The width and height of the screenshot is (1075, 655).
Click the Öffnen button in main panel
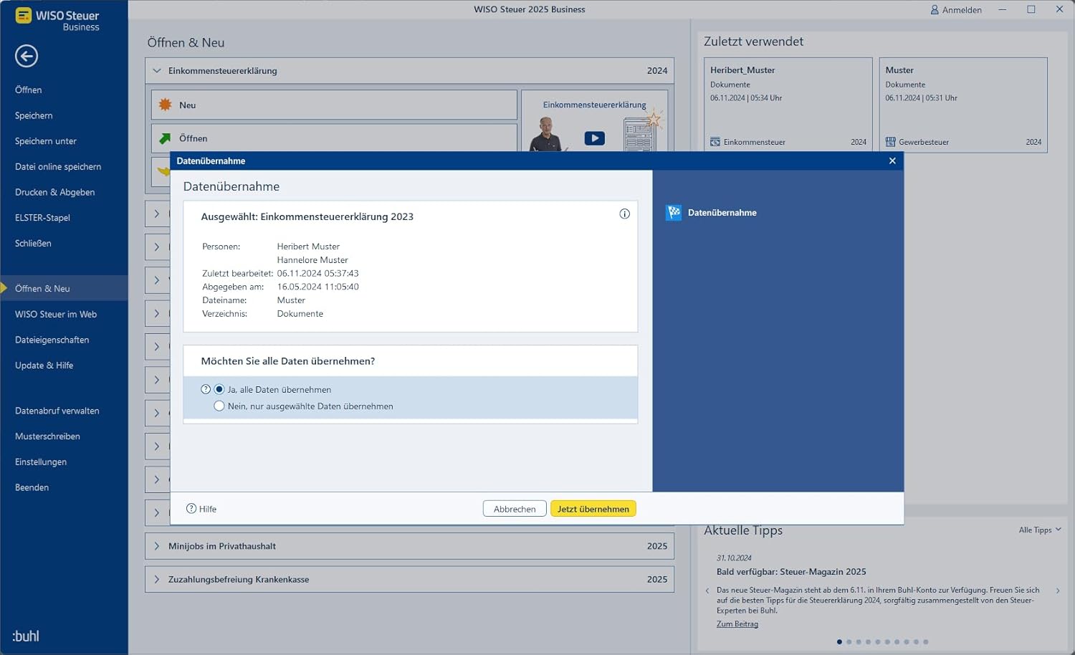pyautogui.click(x=334, y=138)
